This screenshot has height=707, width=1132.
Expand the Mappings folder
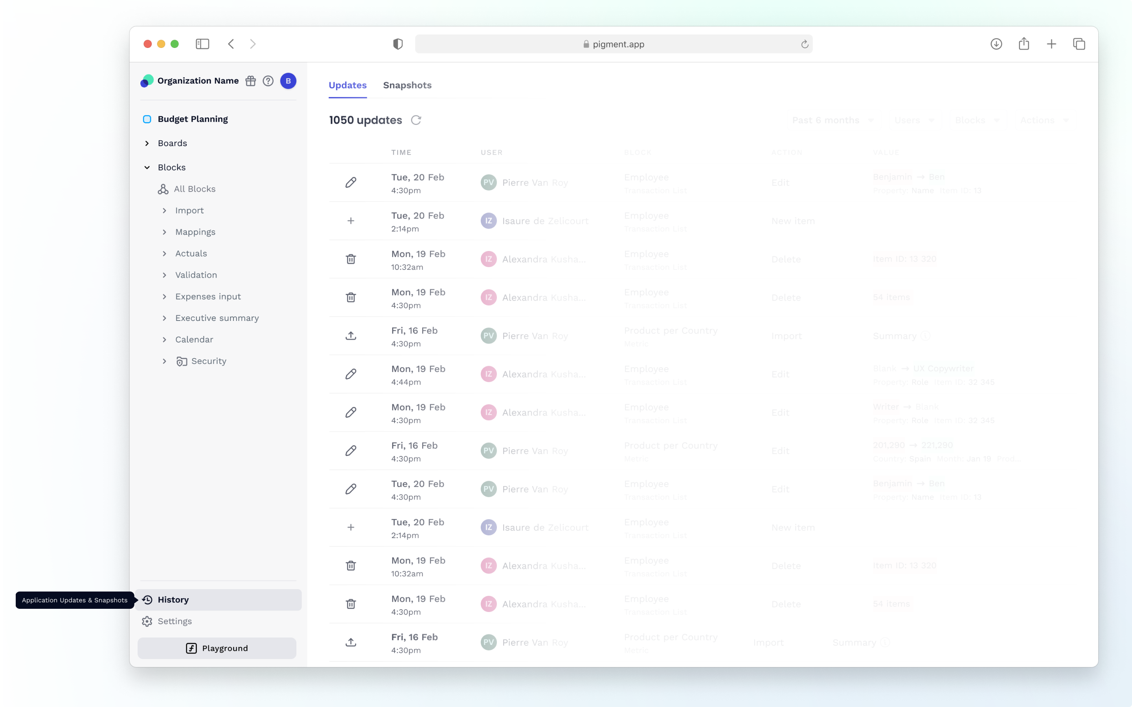tap(164, 232)
